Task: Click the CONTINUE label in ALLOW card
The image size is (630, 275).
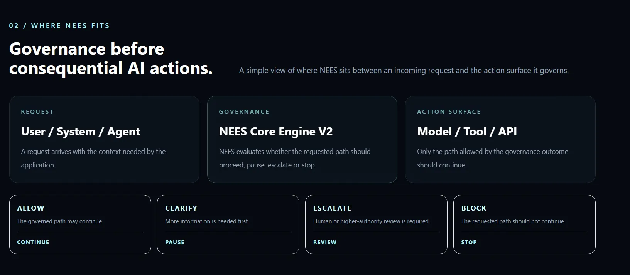Action: click(33, 242)
